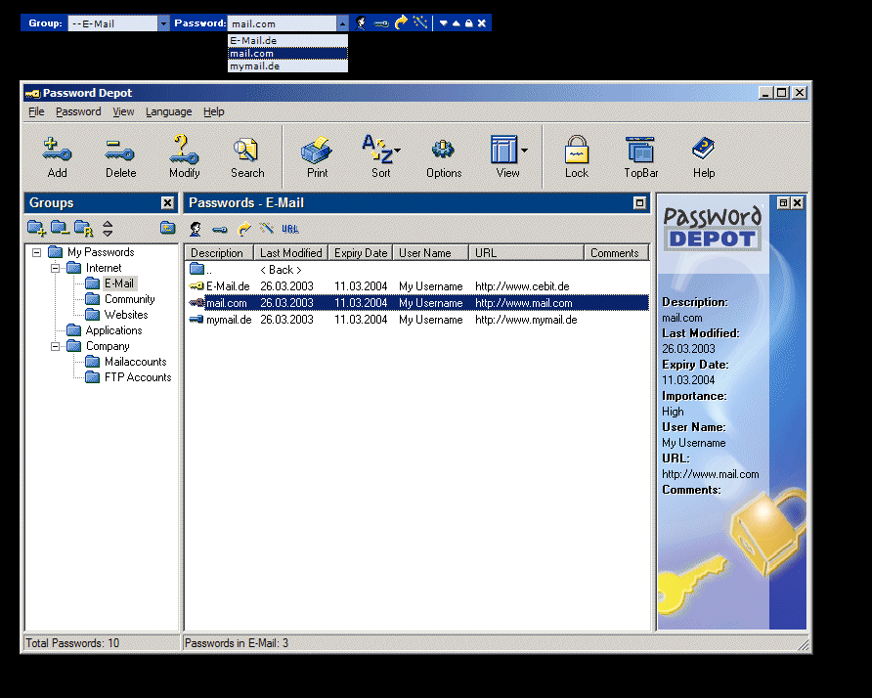Open the Search tool in the toolbar
Viewport: 872px width, 698px height.
coord(247,158)
